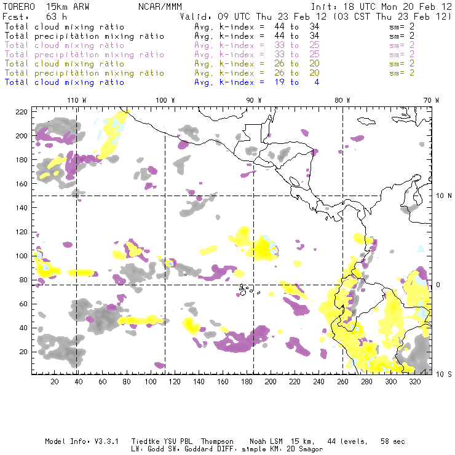455x455 pixels.
Task: Click '220' on the vertical axis
Action: click(22, 112)
